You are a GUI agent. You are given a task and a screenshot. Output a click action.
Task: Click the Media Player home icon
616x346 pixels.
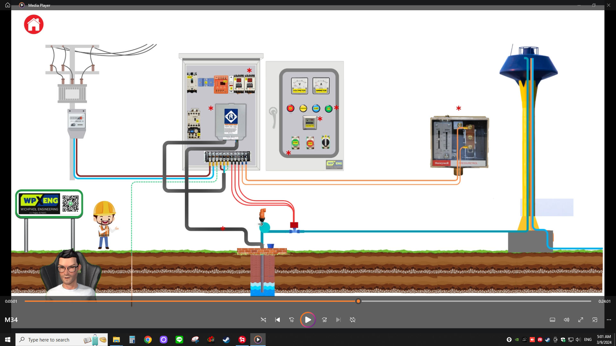click(8, 5)
